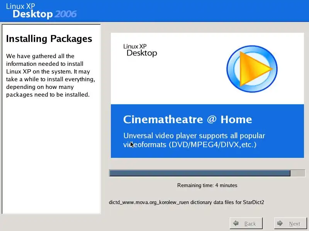This screenshot has width=309, height=231.
Task: Click the universal video player description text
Action: tap(194, 140)
